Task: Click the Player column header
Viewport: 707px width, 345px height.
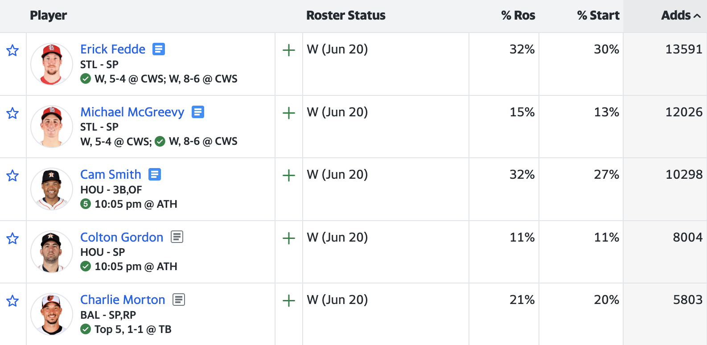Action: [x=48, y=16]
